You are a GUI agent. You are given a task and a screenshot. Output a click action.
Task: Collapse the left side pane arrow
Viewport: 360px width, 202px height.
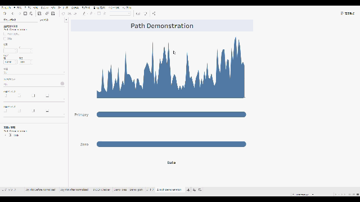pyautogui.click(x=66, y=20)
